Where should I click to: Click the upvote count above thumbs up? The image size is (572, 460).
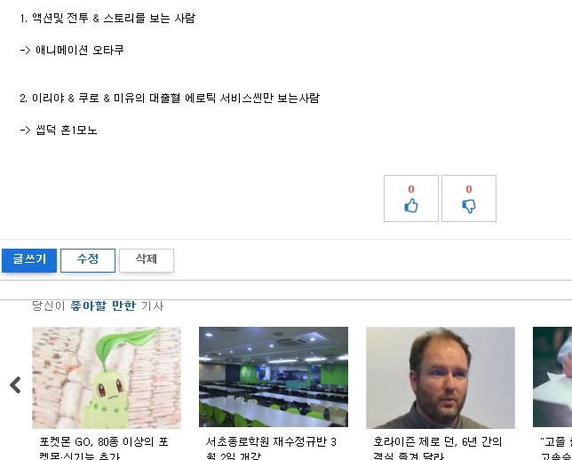411,189
